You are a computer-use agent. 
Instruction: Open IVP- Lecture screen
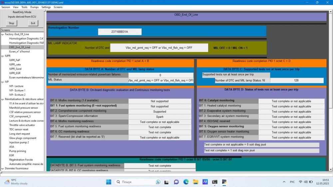16,86
